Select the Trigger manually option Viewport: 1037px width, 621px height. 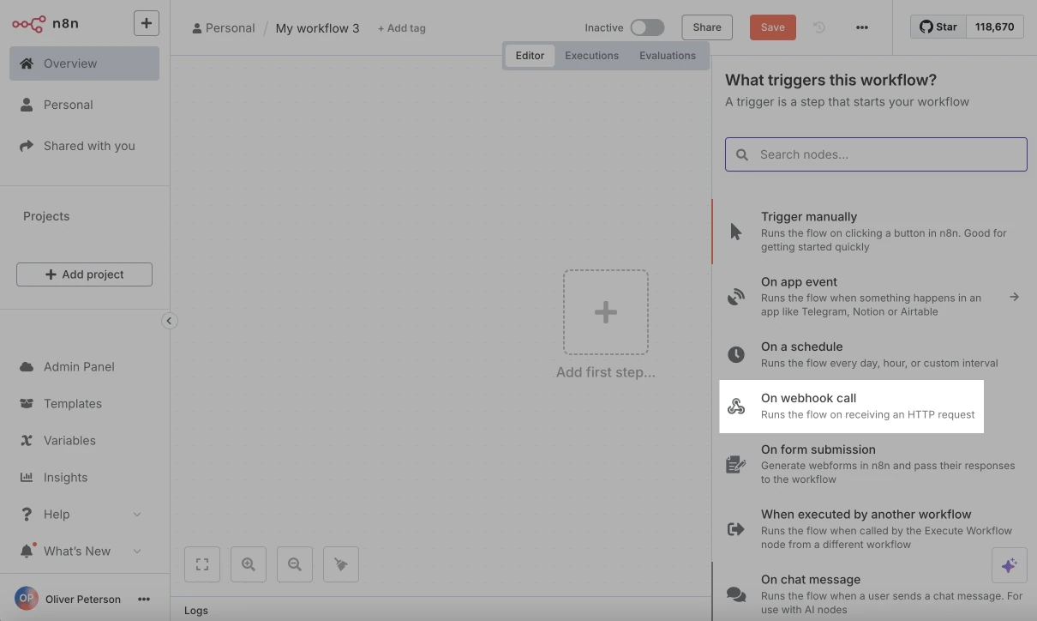click(874, 232)
